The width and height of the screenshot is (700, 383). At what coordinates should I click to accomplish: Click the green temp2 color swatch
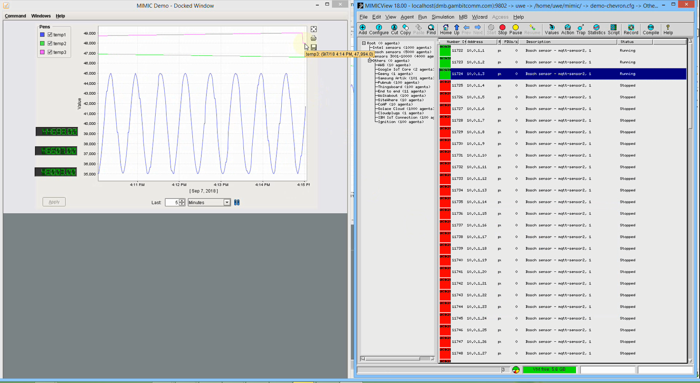coord(42,43)
